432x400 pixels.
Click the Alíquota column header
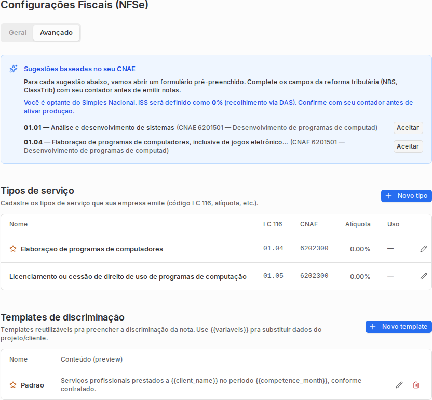(x=358, y=224)
